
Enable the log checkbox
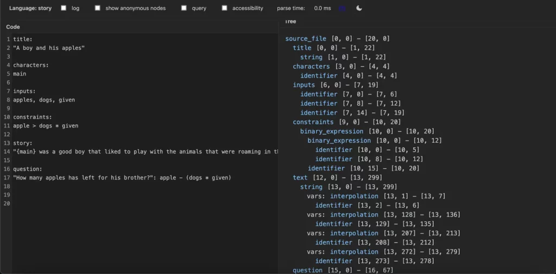(64, 8)
